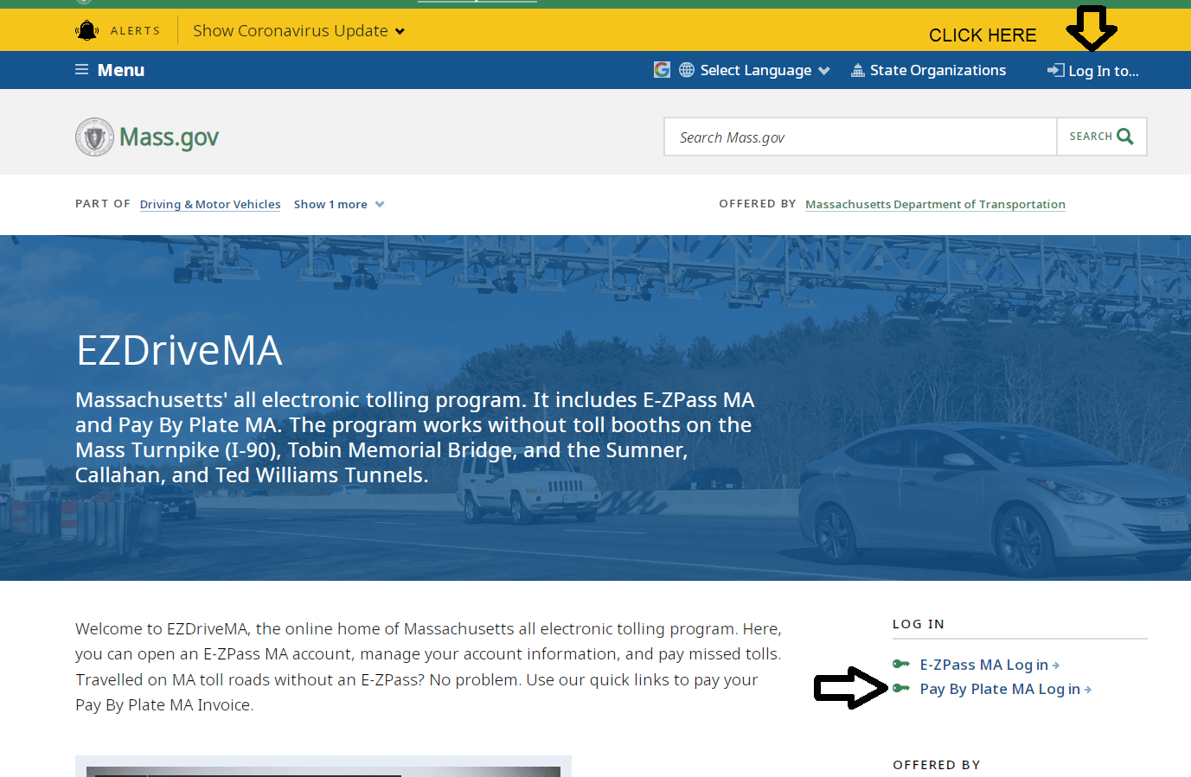Screen dimensions: 1191x777
Task: Open the hamburger Menu
Action: pos(110,70)
